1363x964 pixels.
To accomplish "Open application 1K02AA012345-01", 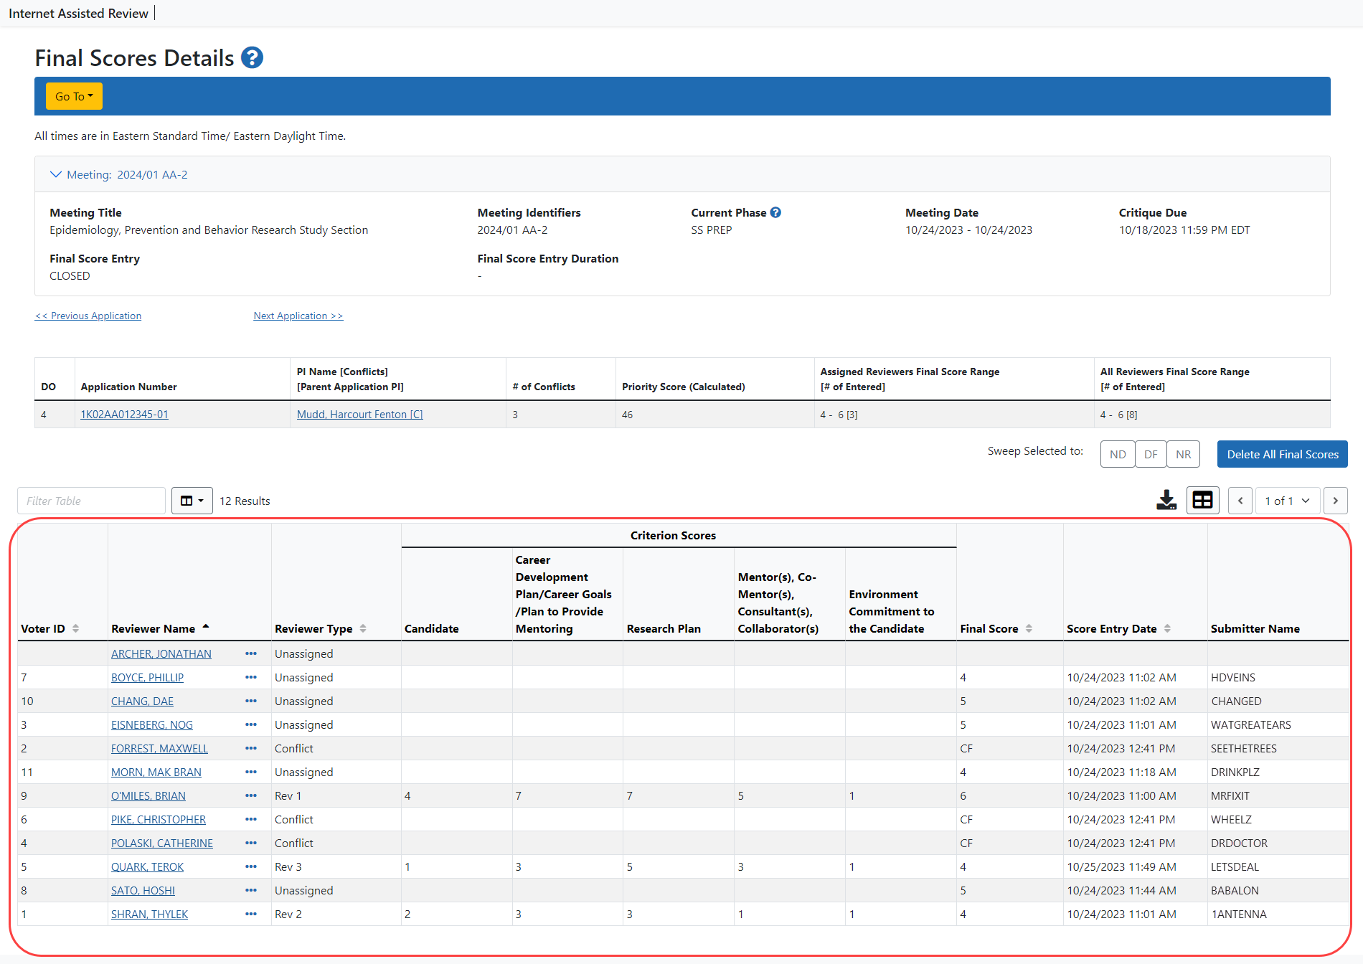I will [124, 415].
